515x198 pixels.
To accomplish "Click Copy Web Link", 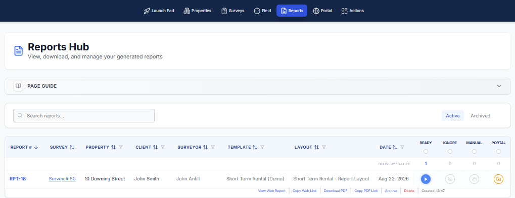I will [304, 191].
